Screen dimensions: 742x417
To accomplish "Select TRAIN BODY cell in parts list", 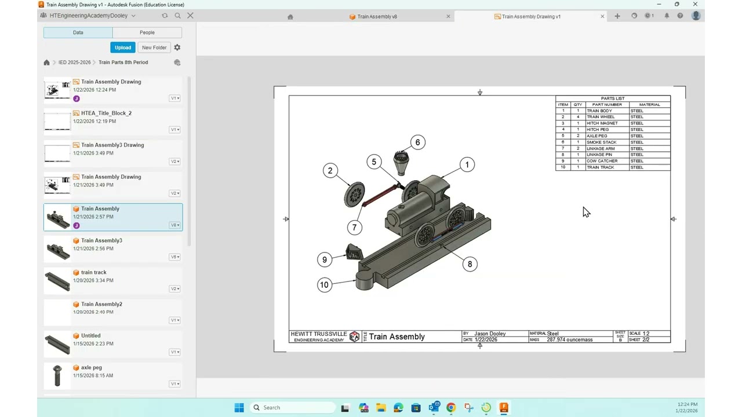I will pos(607,111).
